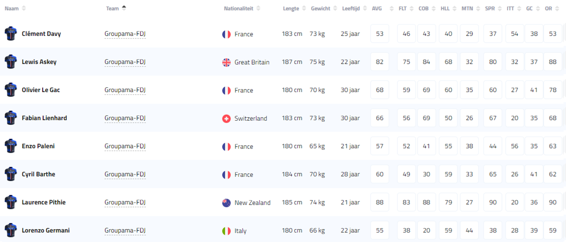Click Lewis Askey's team jersey icon
Viewport: 566px width, 242px height.
coord(10,62)
